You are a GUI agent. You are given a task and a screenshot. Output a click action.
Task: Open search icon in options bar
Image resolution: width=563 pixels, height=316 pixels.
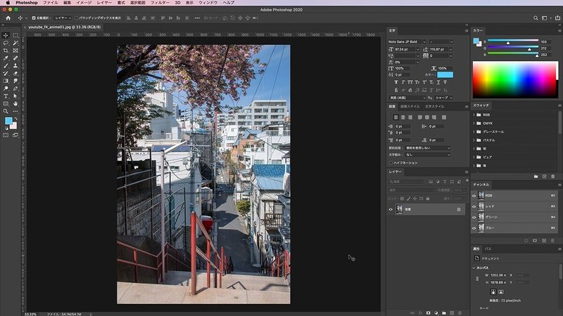click(x=536, y=18)
